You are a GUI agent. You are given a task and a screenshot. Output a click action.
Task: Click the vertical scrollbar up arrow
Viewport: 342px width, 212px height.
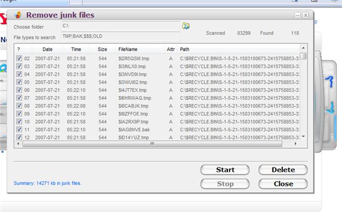pyautogui.click(x=303, y=48)
